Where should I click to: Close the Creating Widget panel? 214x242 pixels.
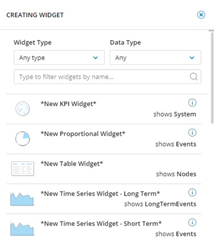pyautogui.click(x=201, y=15)
